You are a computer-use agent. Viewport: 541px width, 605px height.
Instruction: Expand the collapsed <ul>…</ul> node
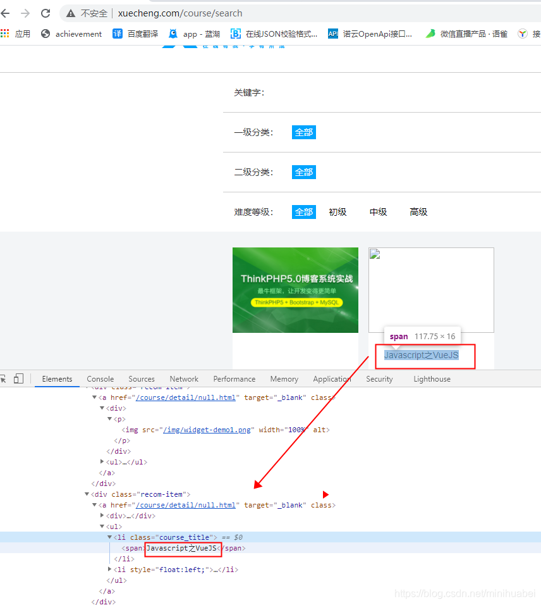(x=102, y=461)
